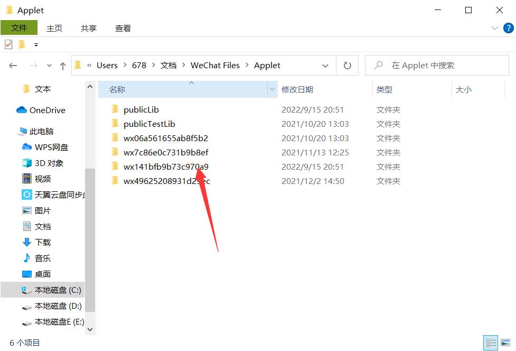Open the 名称 column filter dropdown
Screen dimensions: 516x351
point(273,89)
